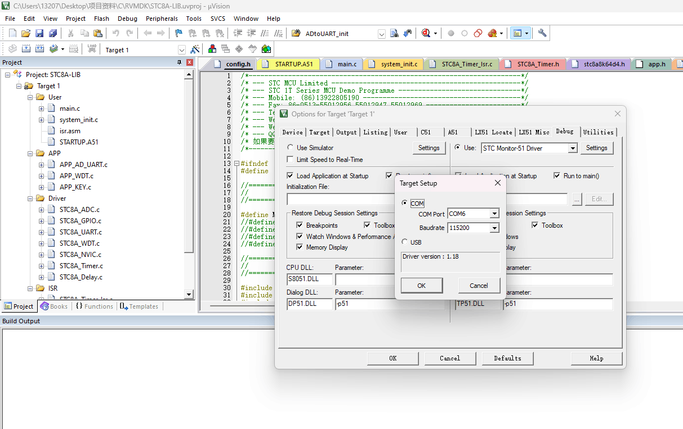
Task: Click OK in Target Setup dialog
Action: tap(421, 286)
